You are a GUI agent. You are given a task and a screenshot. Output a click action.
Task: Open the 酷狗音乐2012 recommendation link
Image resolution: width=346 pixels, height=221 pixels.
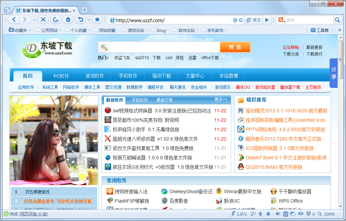283,139
